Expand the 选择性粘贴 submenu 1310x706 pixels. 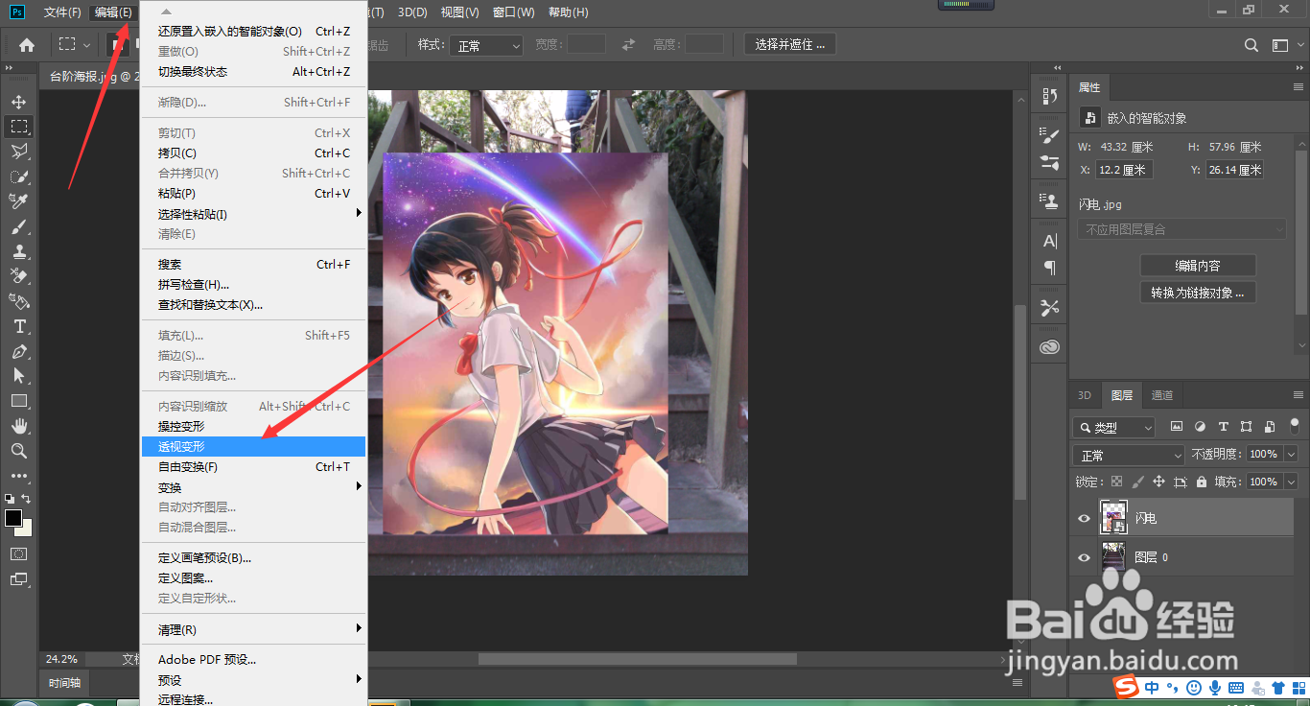254,214
